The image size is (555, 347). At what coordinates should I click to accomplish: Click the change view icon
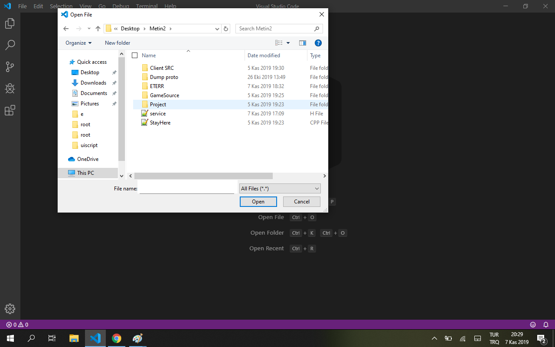(279, 43)
